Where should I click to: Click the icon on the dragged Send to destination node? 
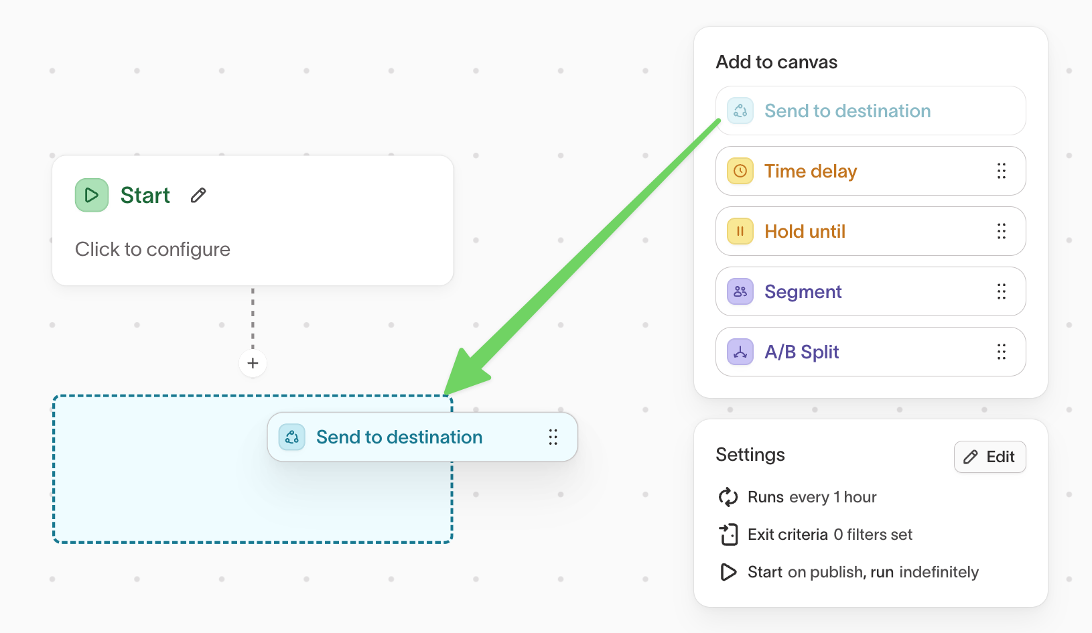[x=292, y=437]
